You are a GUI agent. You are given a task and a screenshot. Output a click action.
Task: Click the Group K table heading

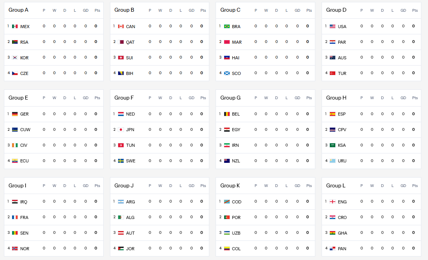coord(230,185)
